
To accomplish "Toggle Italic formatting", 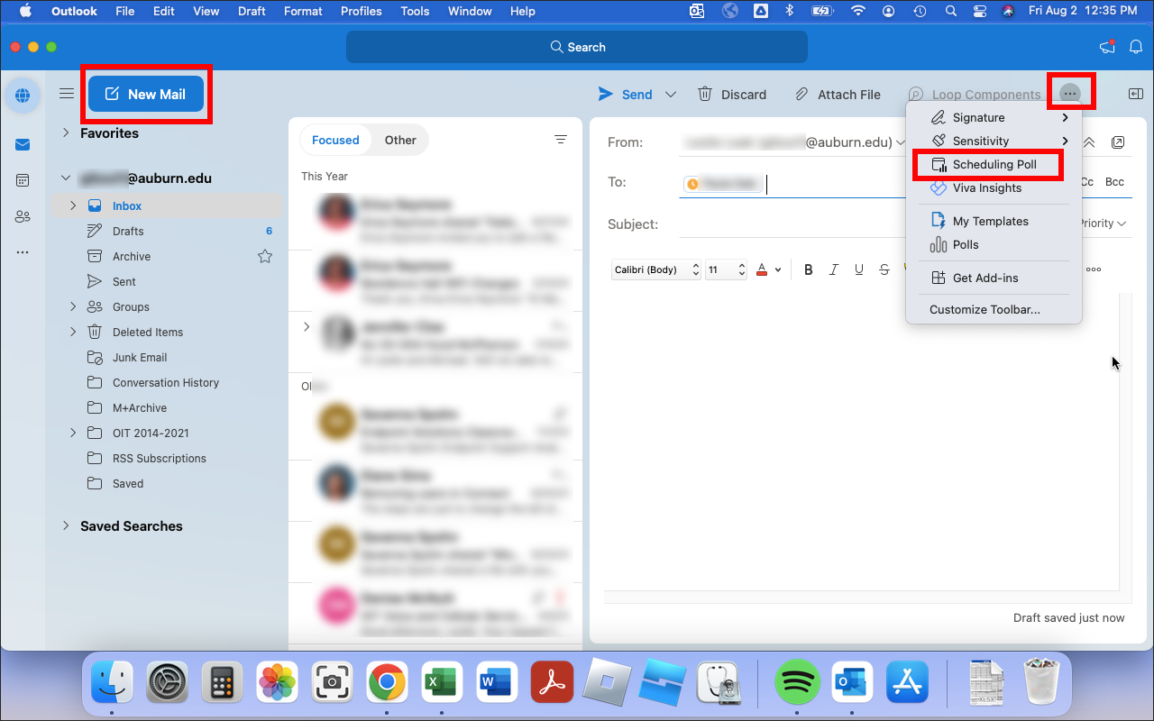I will coord(834,269).
